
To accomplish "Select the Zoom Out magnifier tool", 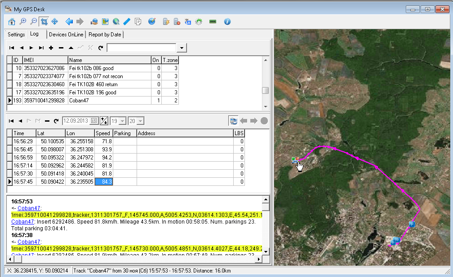I will pyautogui.click(x=34, y=22).
